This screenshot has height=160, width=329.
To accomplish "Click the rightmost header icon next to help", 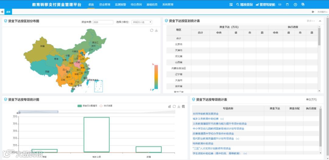I will 303,4.
